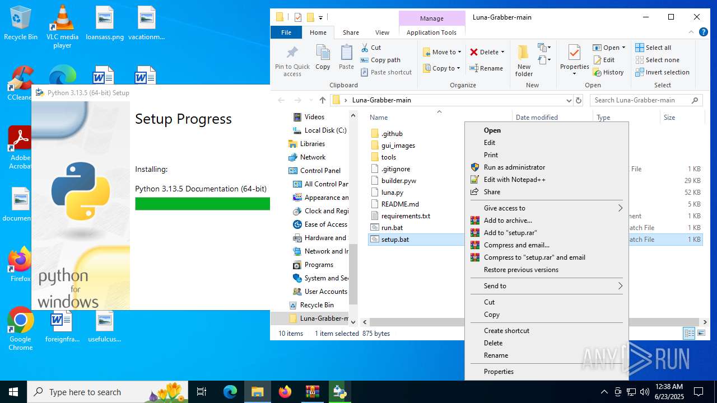This screenshot has width=717, height=403.
Task: Open the Windows Start menu
Action: coord(13,392)
